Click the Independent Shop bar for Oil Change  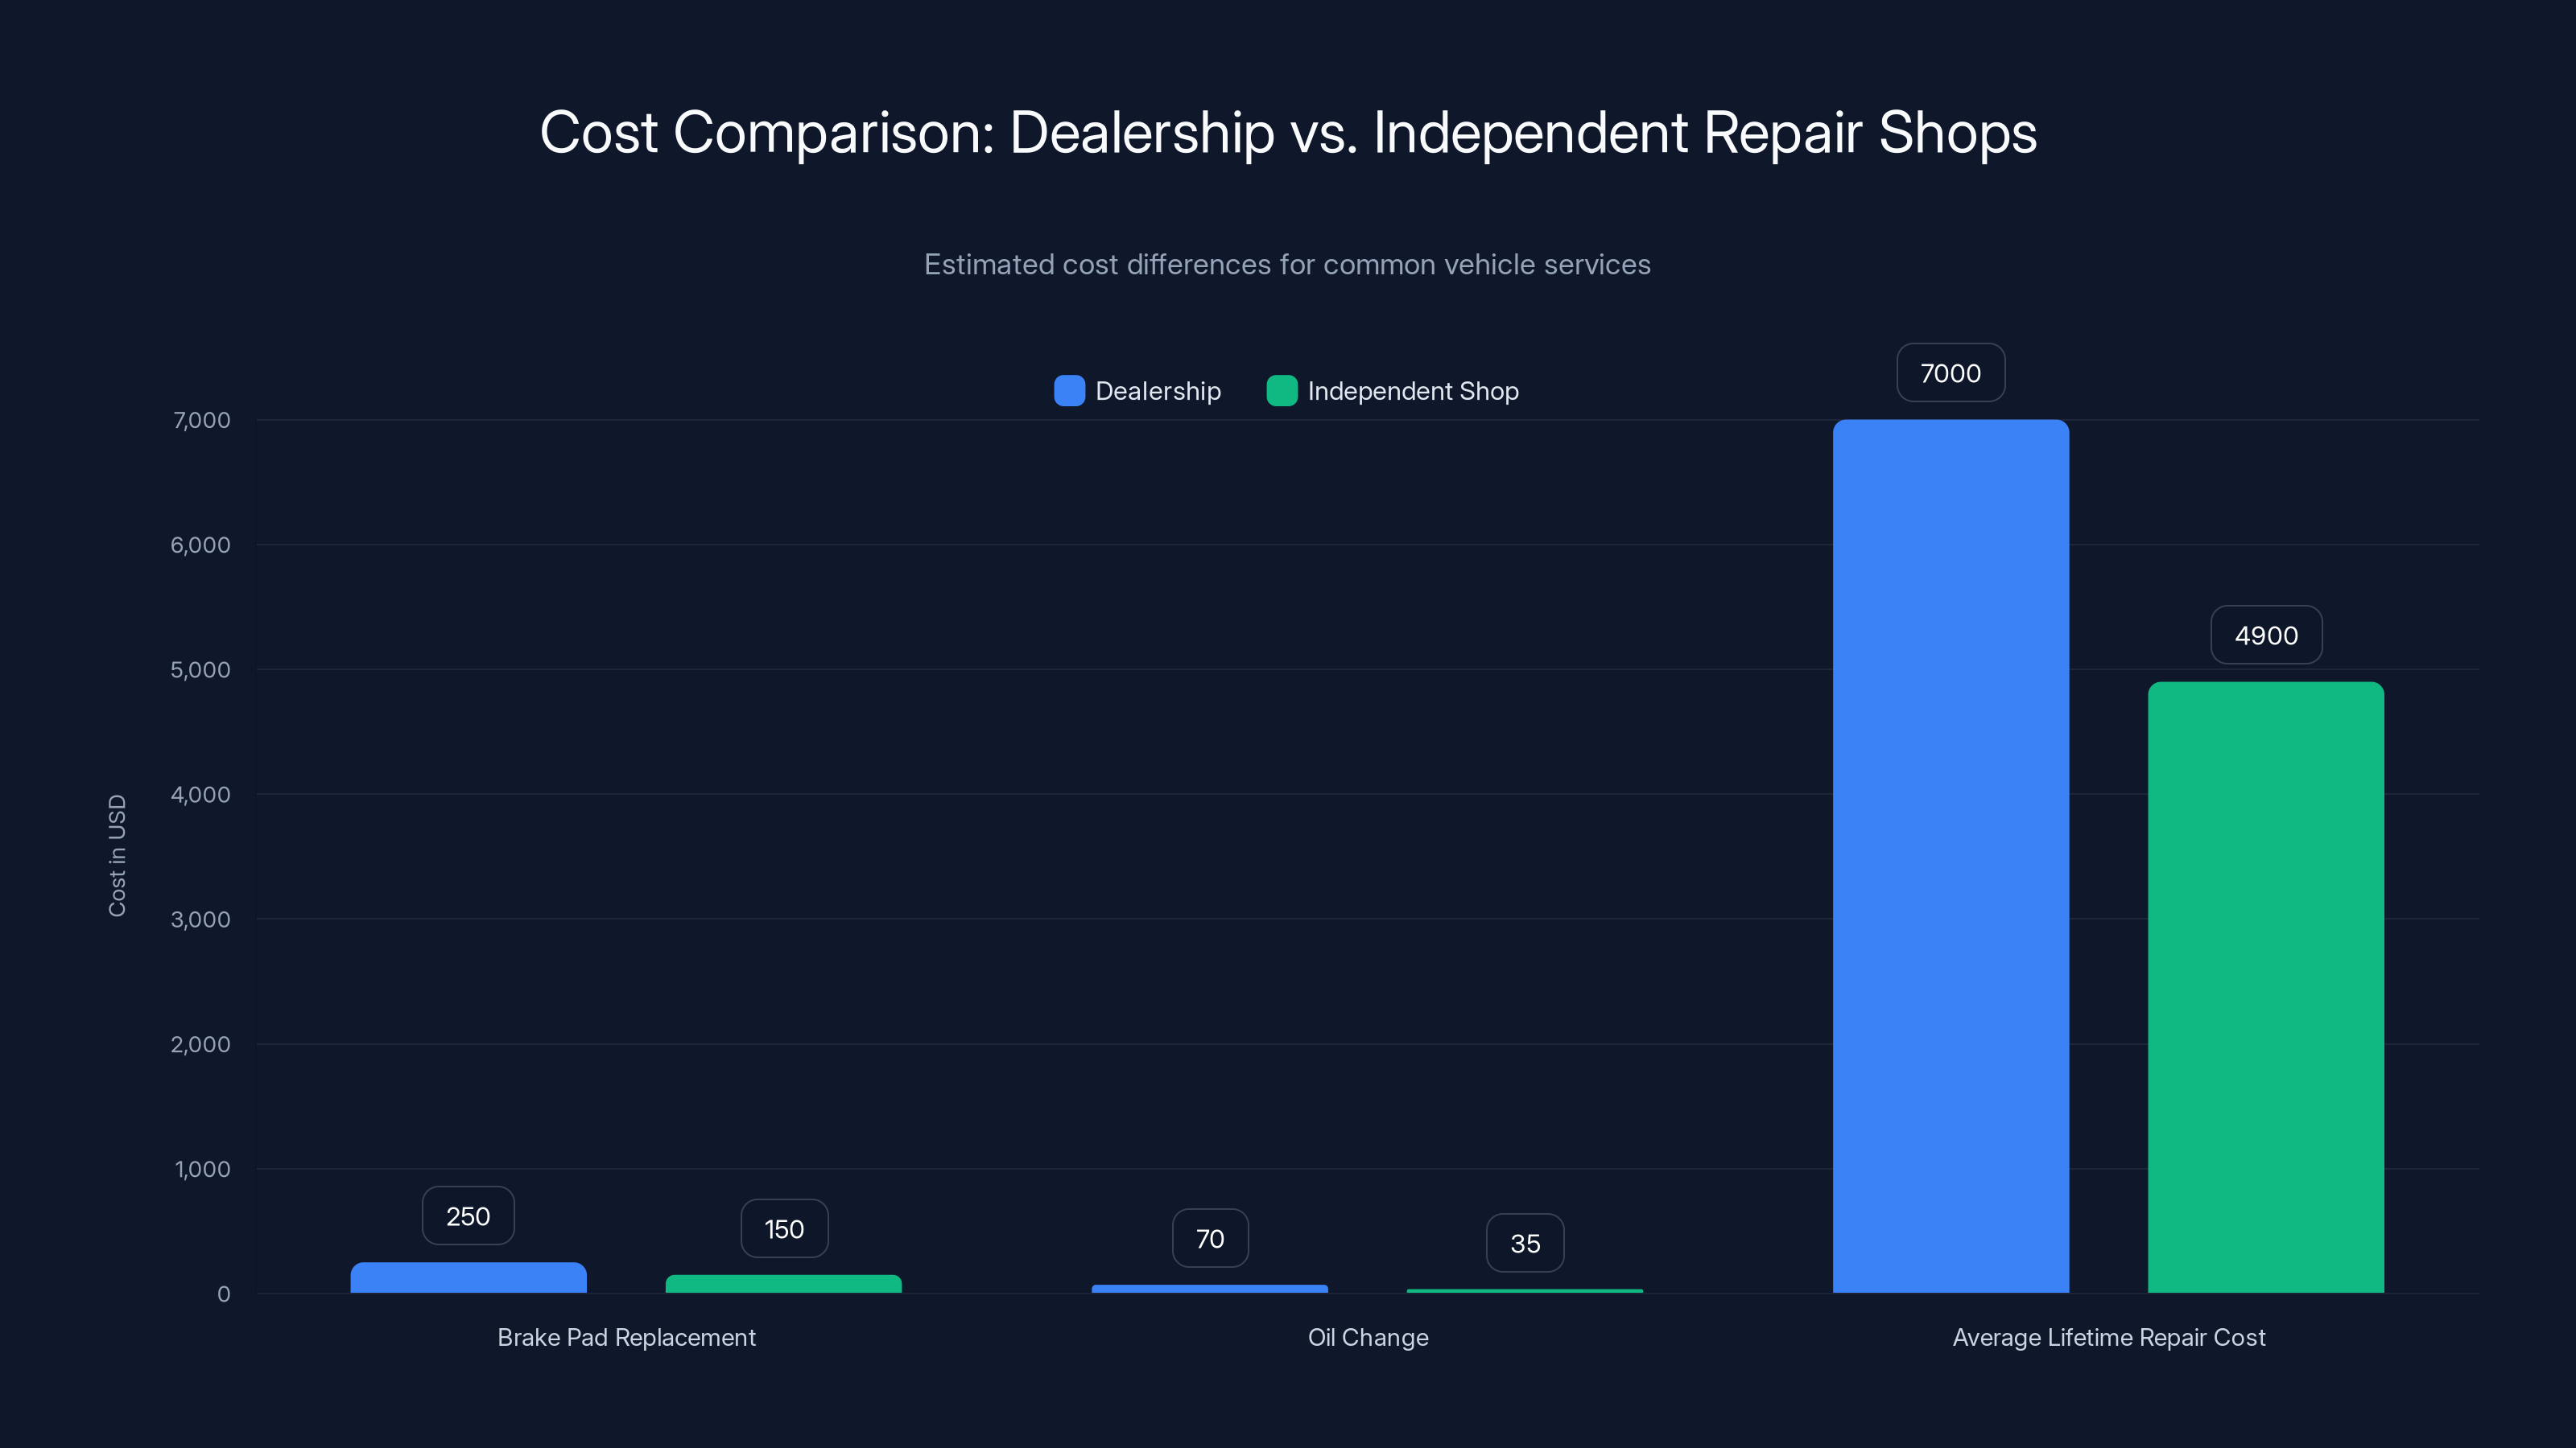[1524, 1291]
